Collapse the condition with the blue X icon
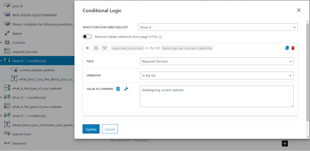310x151 pixels. tap(87, 48)
